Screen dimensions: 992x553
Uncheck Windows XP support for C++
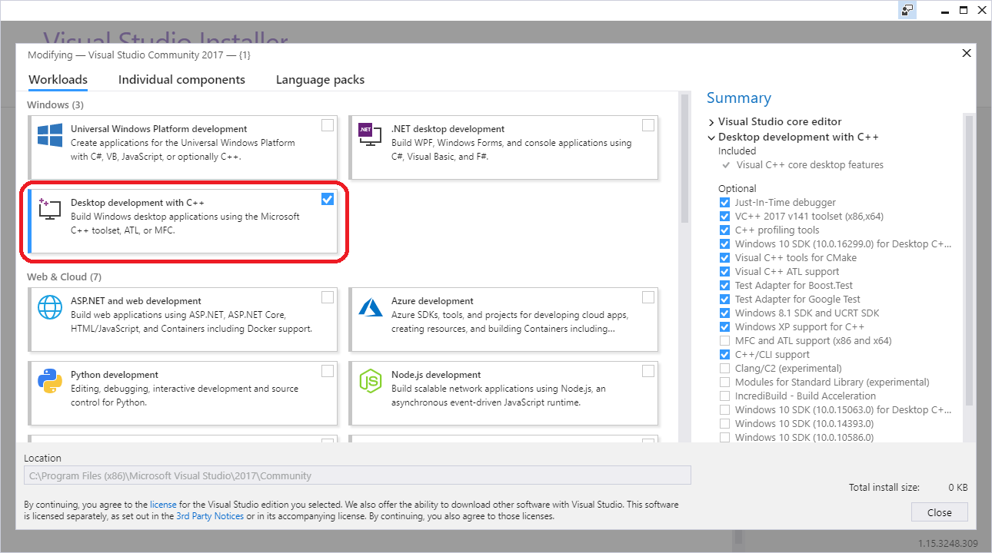[724, 327]
